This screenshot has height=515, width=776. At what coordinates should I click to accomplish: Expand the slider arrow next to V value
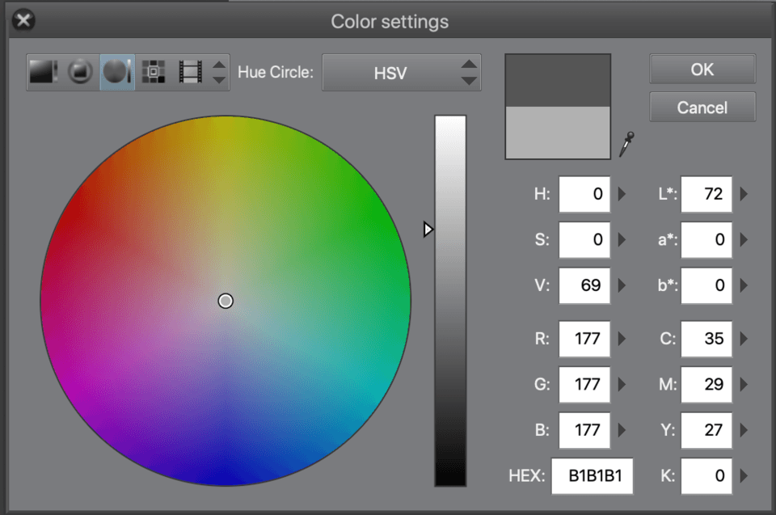point(622,285)
